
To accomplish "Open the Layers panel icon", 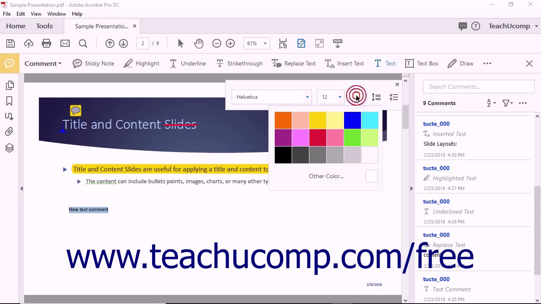I will click(9, 148).
